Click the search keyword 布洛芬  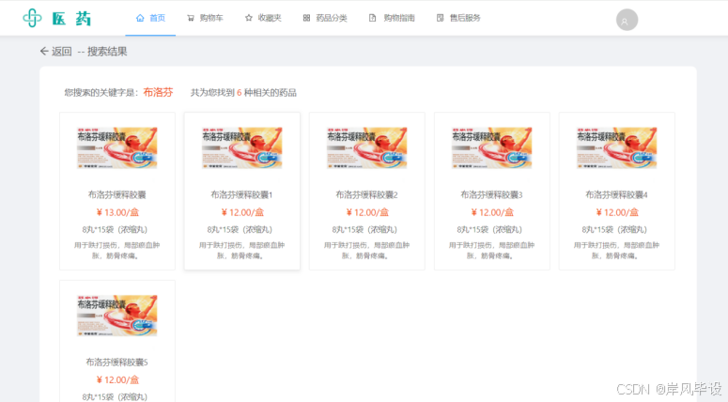[x=158, y=92]
